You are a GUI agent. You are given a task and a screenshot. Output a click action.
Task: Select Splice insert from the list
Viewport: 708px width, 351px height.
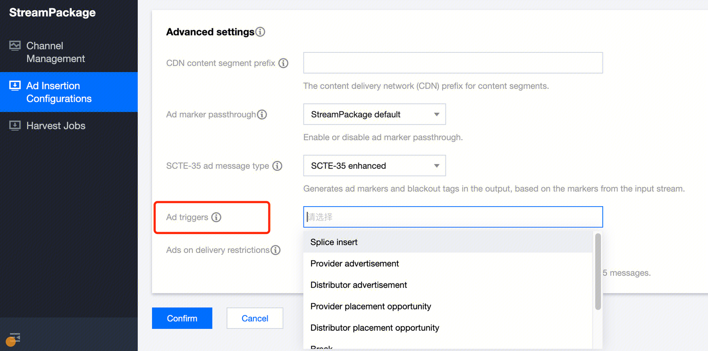pos(334,242)
